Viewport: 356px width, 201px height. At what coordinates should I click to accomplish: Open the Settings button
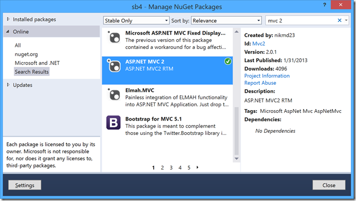pyautogui.click(x=25, y=185)
